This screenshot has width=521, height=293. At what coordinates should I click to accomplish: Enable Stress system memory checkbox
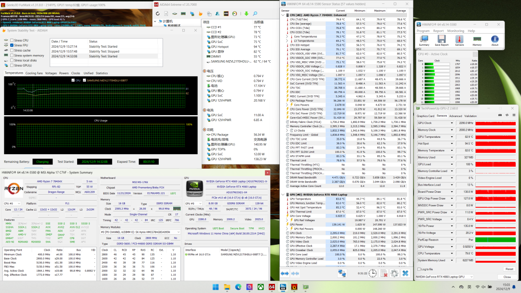point(12,55)
